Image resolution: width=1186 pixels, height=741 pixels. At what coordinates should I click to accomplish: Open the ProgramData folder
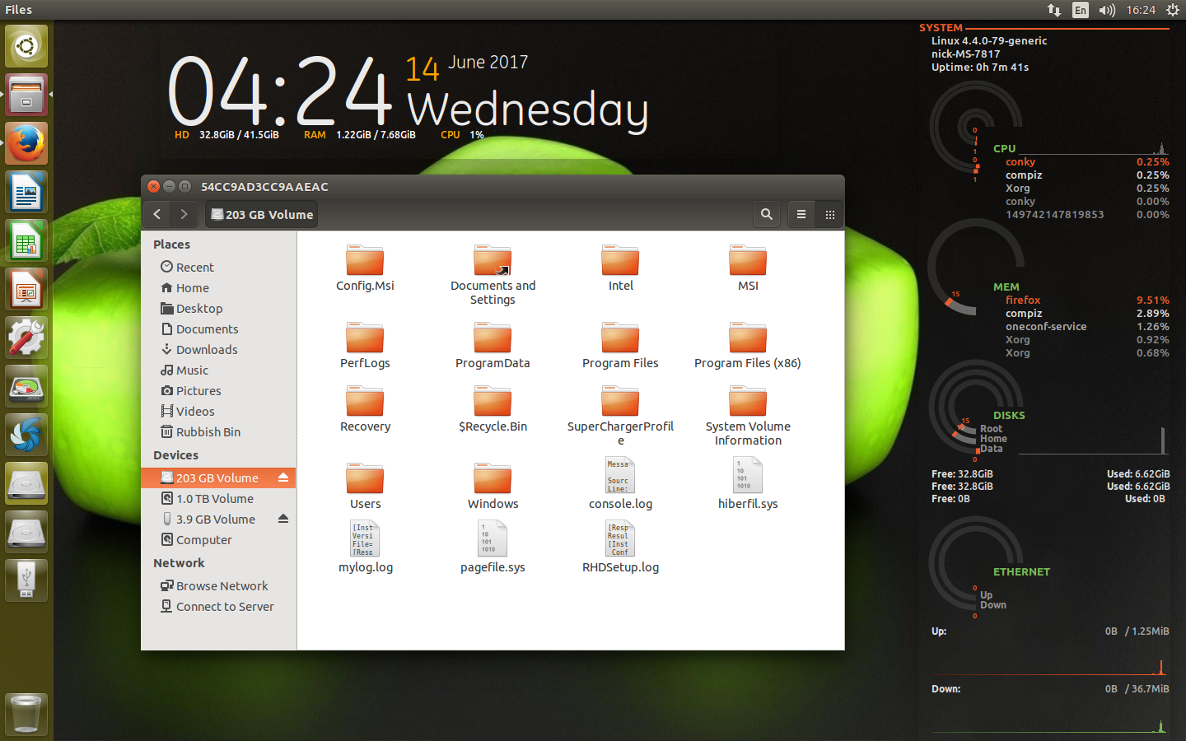pyautogui.click(x=493, y=346)
